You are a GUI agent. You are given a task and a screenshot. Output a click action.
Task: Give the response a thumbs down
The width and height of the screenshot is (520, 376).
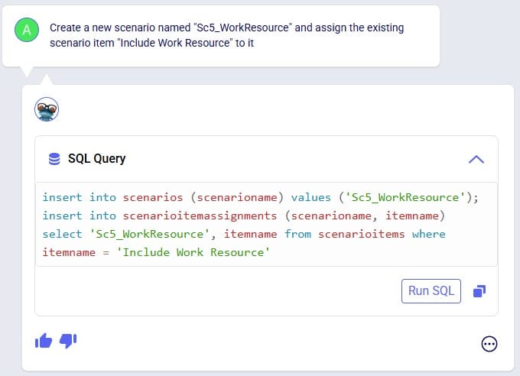[68, 341]
